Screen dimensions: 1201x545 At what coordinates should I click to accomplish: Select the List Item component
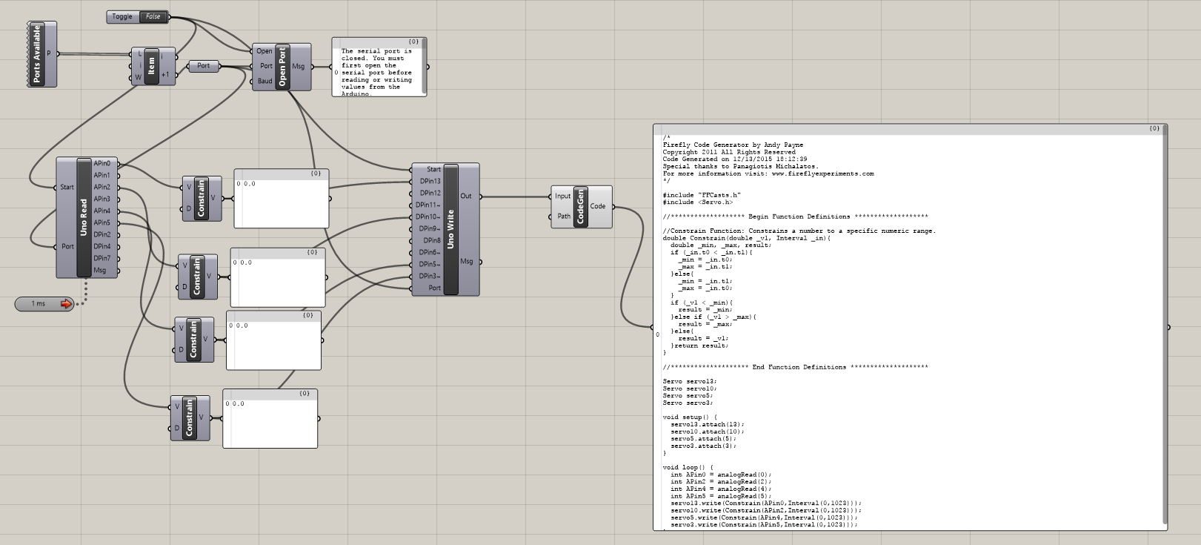(152, 65)
